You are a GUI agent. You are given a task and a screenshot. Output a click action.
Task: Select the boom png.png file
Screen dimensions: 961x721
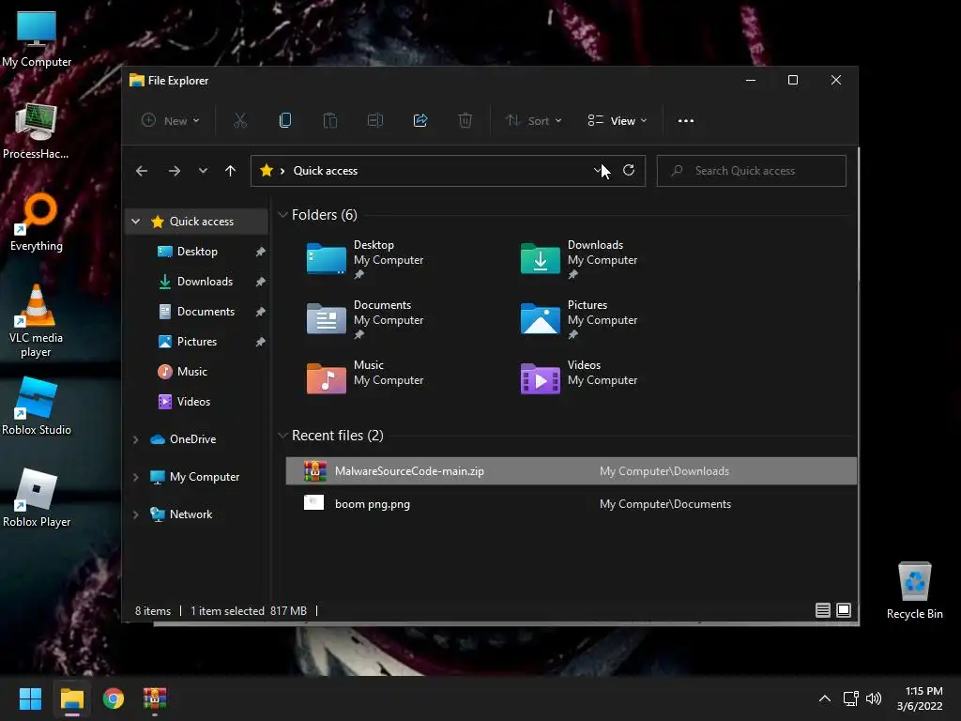click(x=572, y=504)
